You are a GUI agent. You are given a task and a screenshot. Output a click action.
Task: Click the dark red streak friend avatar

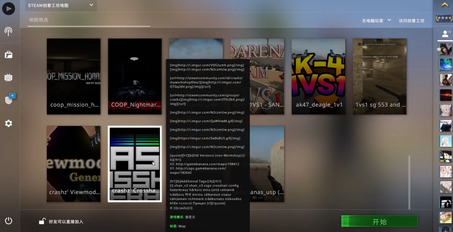445,95
